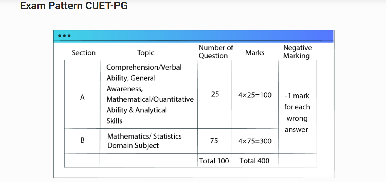Image resolution: width=386 pixels, height=182 pixels.
Task: Select the Section column header
Action: click(84, 53)
